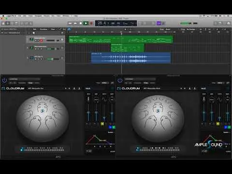Open tracks area View dropdown
The width and height of the screenshot is (232, 174).
tap(53, 29)
